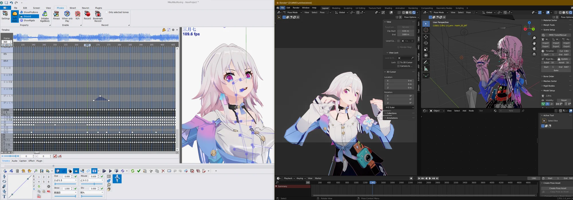Toggle camera view gizmo in Blender viewport
The width and height of the screenshot is (573, 200).
(534, 49)
